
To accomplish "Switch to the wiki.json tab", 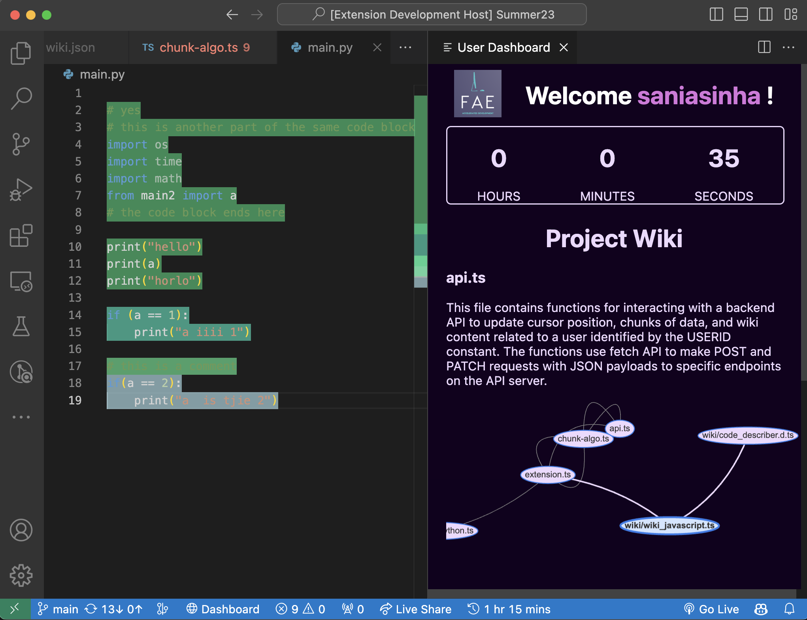I will [71, 47].
